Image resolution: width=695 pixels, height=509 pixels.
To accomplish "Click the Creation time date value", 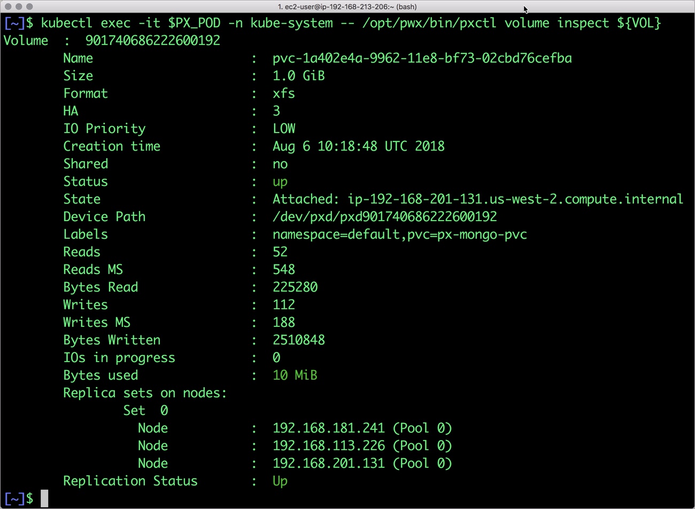I will click(358, 146).
